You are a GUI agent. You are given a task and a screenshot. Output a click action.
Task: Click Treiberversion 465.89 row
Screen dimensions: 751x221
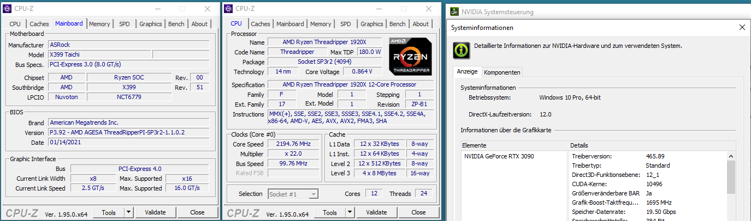(648, 156)
